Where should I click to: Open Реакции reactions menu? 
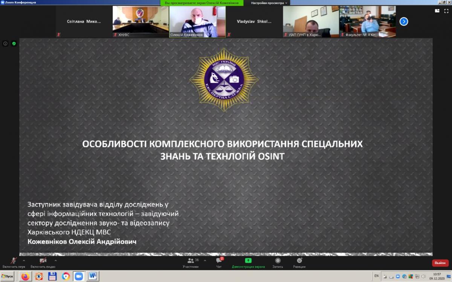point(299,262)
